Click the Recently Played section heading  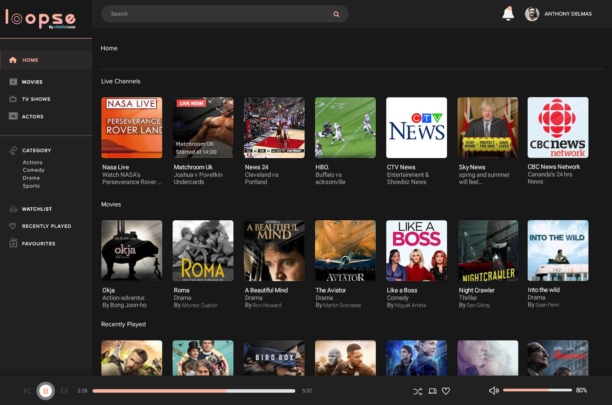point(123,324)
